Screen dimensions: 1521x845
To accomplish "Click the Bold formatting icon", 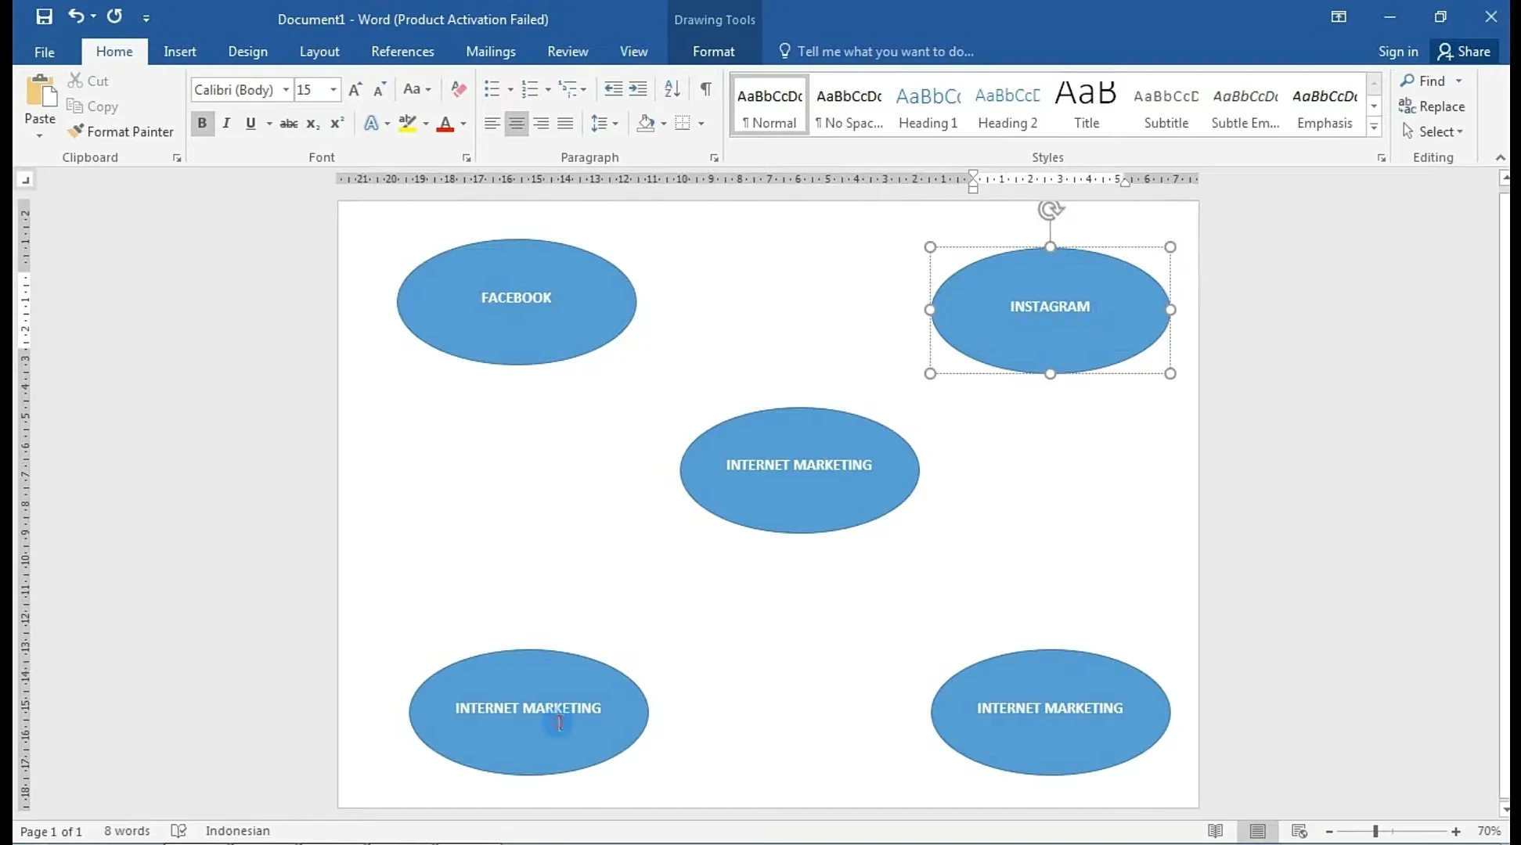I will 201,124.
